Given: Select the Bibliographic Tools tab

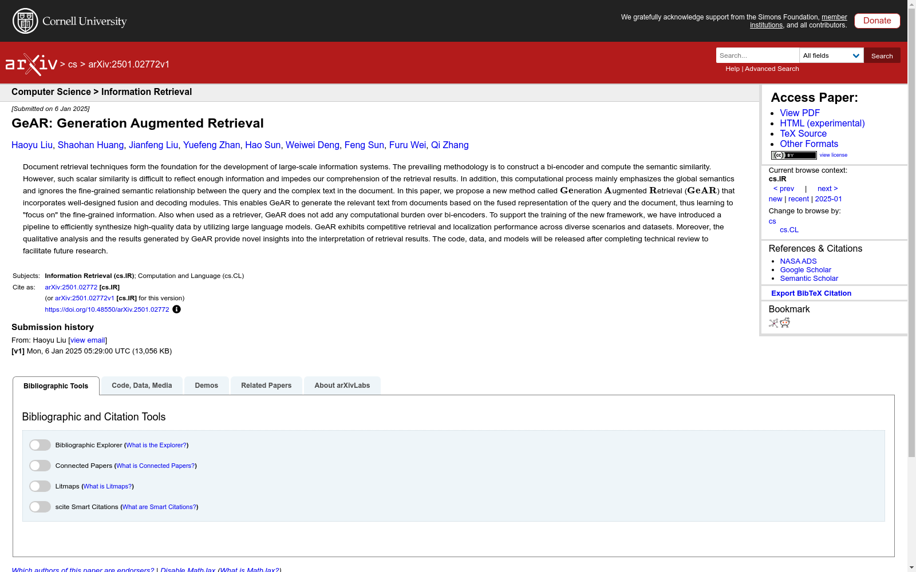Looking at the screenshot, I should [x=56, y=386].
